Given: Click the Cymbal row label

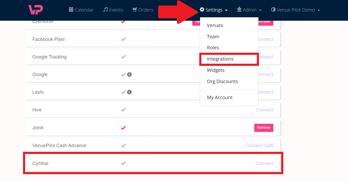Looking at the screenshot, I should click(40, 163).
